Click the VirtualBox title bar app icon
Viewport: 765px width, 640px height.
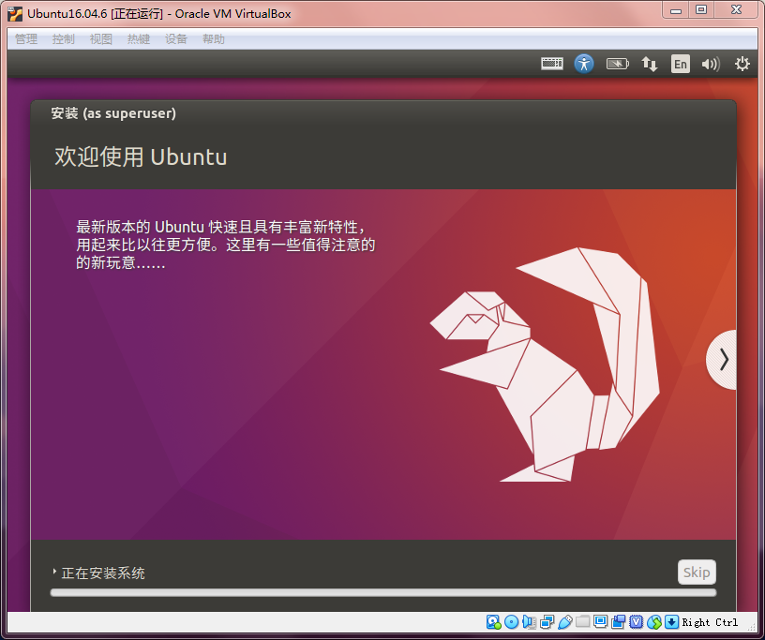click(15, 14)
